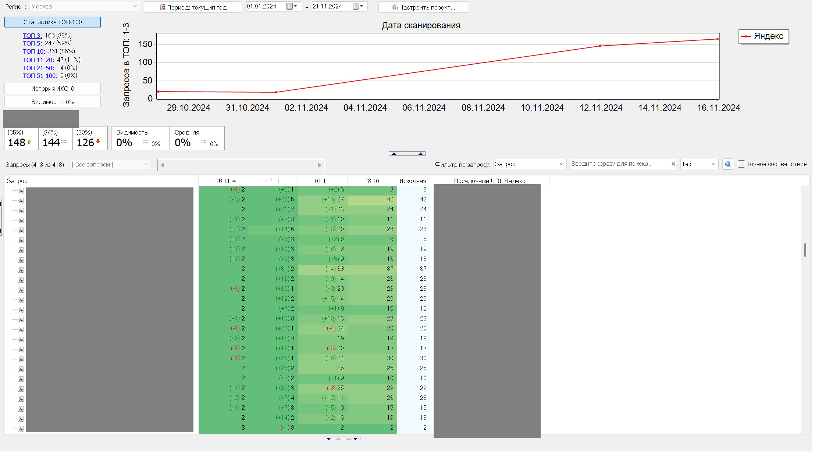Screen dimensions: 815x455
Task: Open calendar picker for end date 21.11.2024
Action: 358,7
